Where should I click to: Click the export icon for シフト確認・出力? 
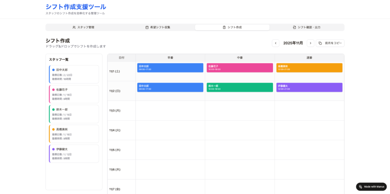point(294,27)
